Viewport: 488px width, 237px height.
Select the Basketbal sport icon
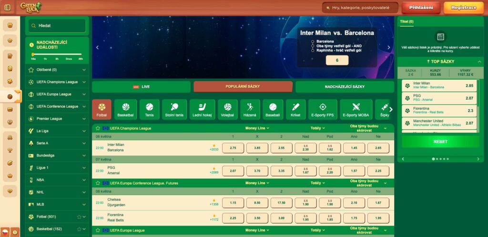(126, 109)
